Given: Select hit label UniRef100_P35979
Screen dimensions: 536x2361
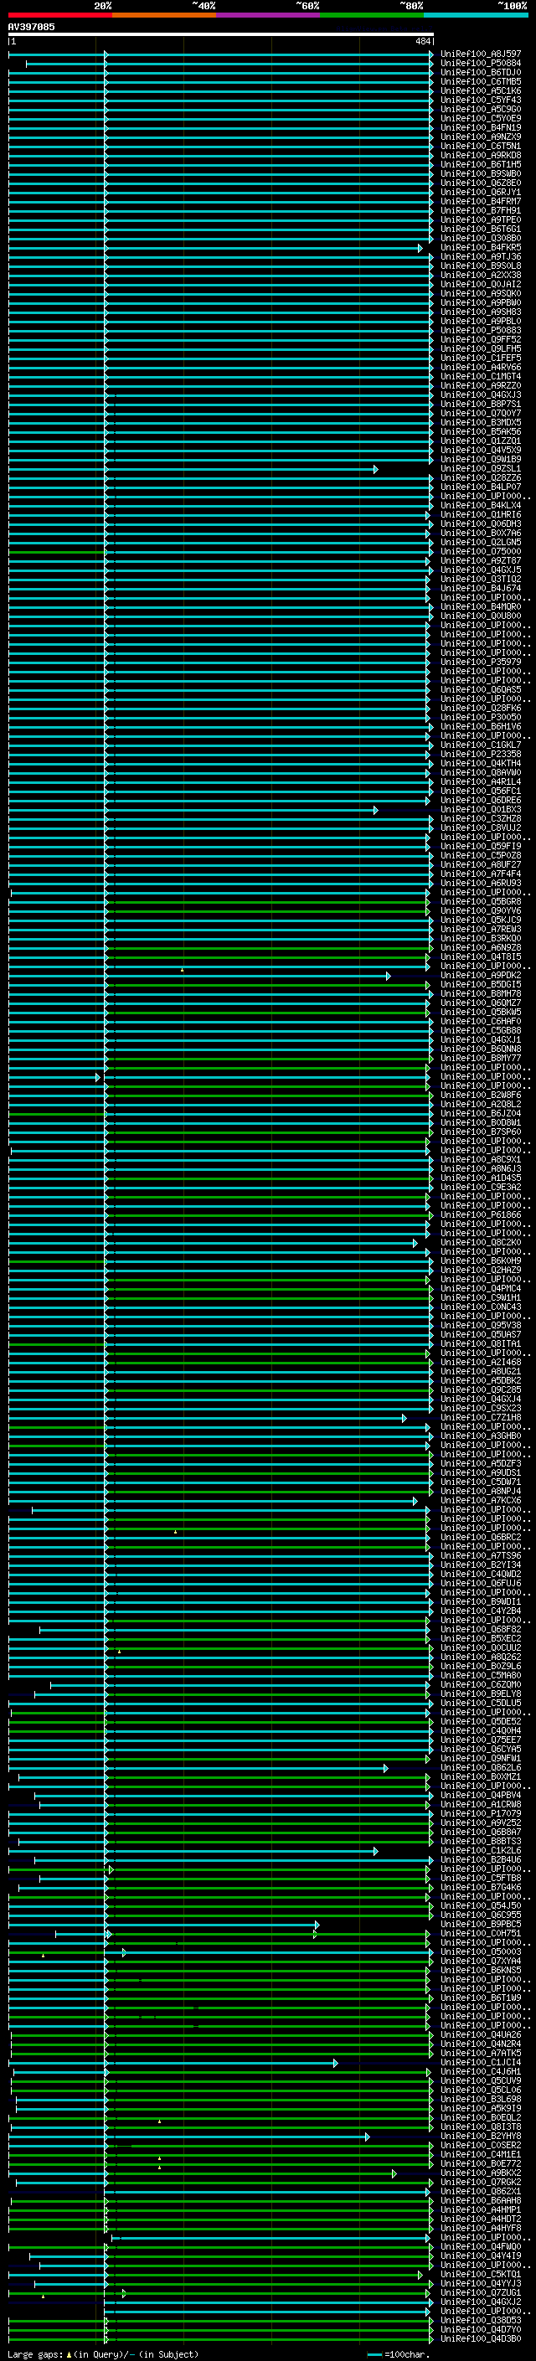Looking at the screenshot, I should pyautogui.click(x=481, y=662).
